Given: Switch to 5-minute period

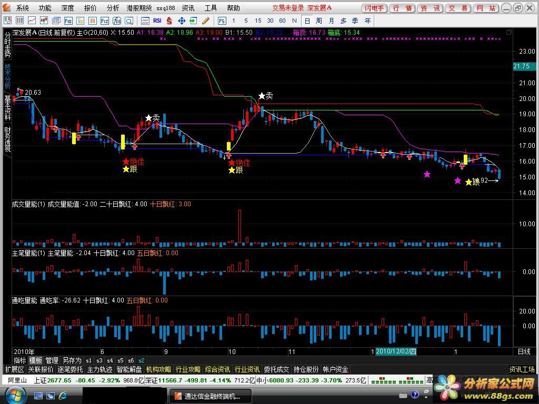Looking at the screenshot, I should (246, 21).
